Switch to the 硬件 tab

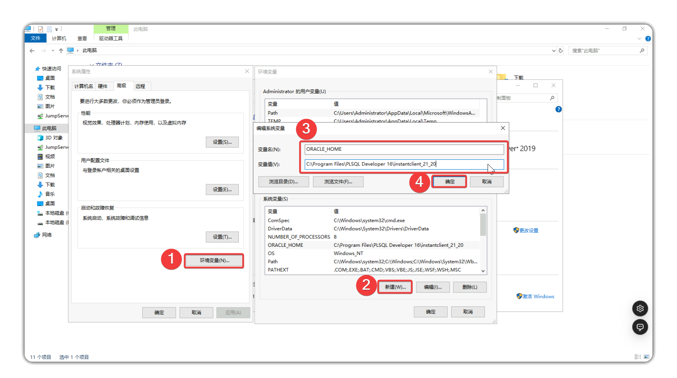tap(103, 86)
